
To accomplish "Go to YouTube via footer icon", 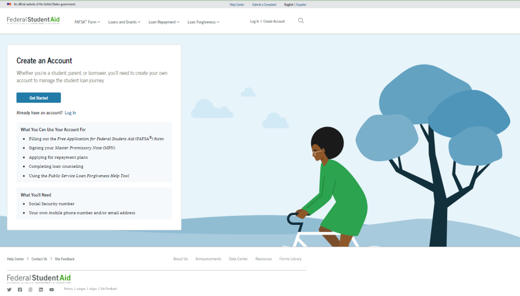I will [x=52, y=290].
